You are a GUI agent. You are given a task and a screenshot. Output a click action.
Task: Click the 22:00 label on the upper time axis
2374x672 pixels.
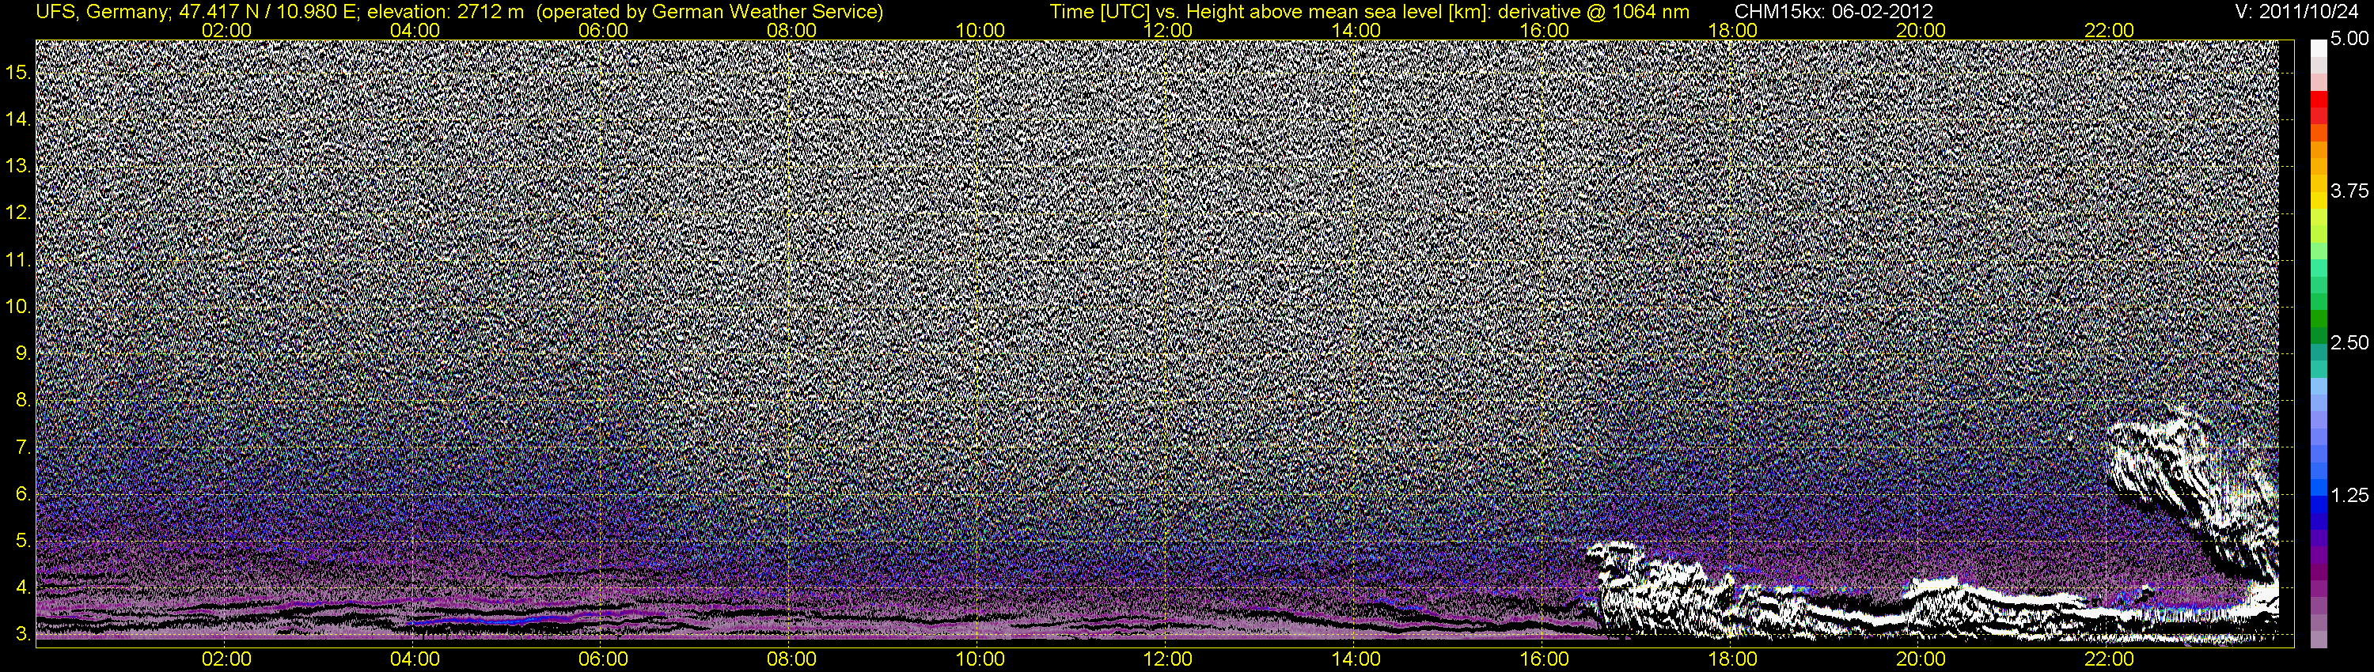2109,30
